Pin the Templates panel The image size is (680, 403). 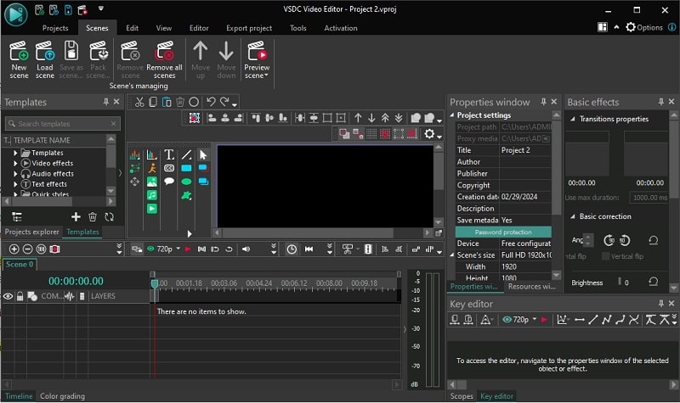[105, 101]
